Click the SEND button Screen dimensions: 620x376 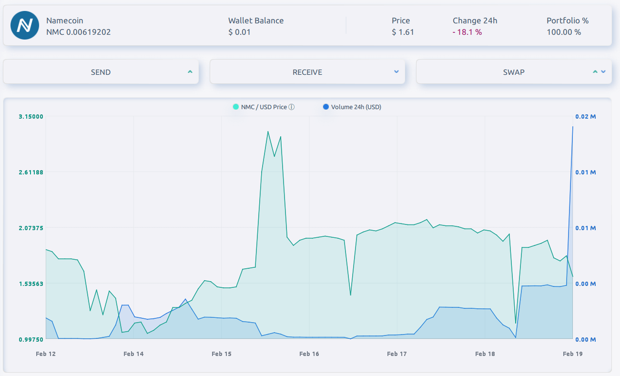point(101,71)
